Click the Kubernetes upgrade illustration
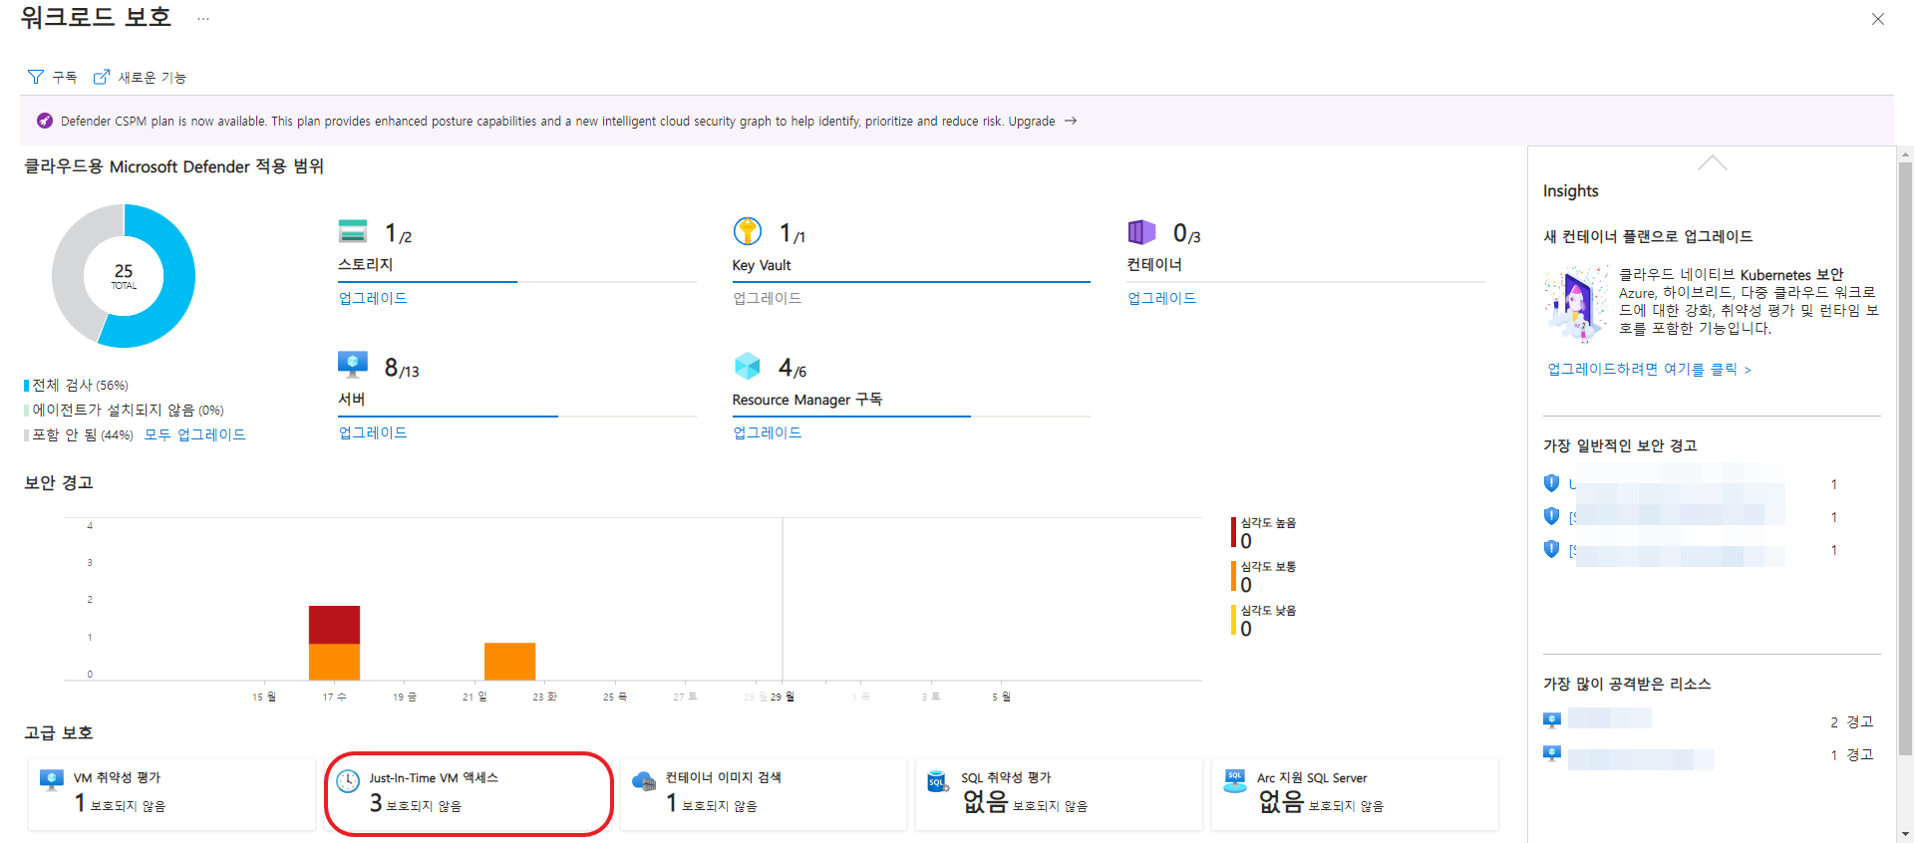The image size is (1914, 843). (x=1577, y=302)
